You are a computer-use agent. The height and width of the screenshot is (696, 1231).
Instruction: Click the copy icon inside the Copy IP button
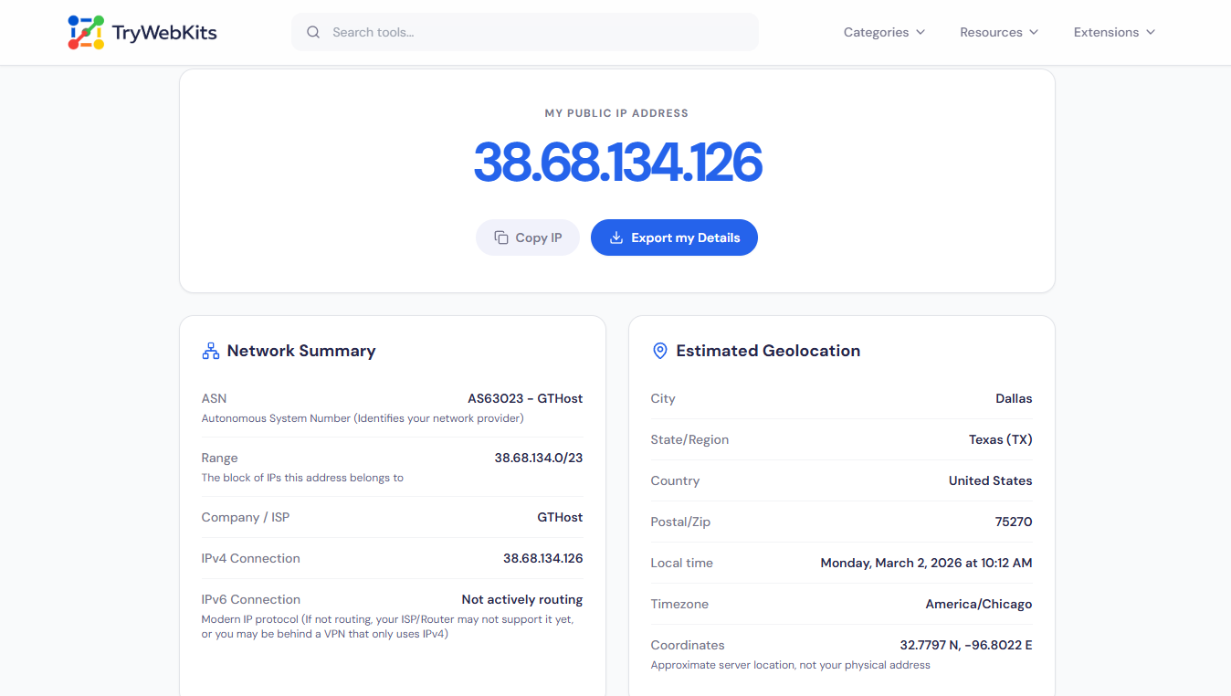[501, 237]
